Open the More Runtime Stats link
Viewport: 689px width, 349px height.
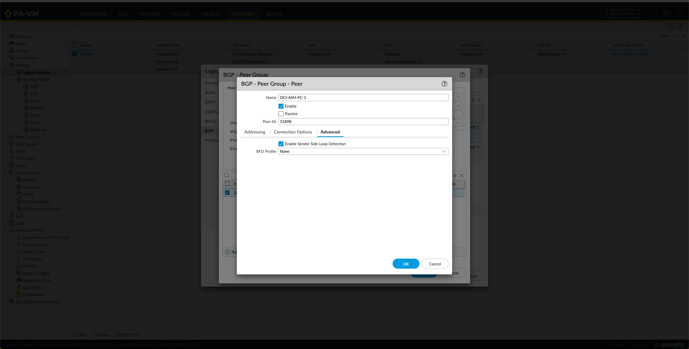(x=631, y=54)
